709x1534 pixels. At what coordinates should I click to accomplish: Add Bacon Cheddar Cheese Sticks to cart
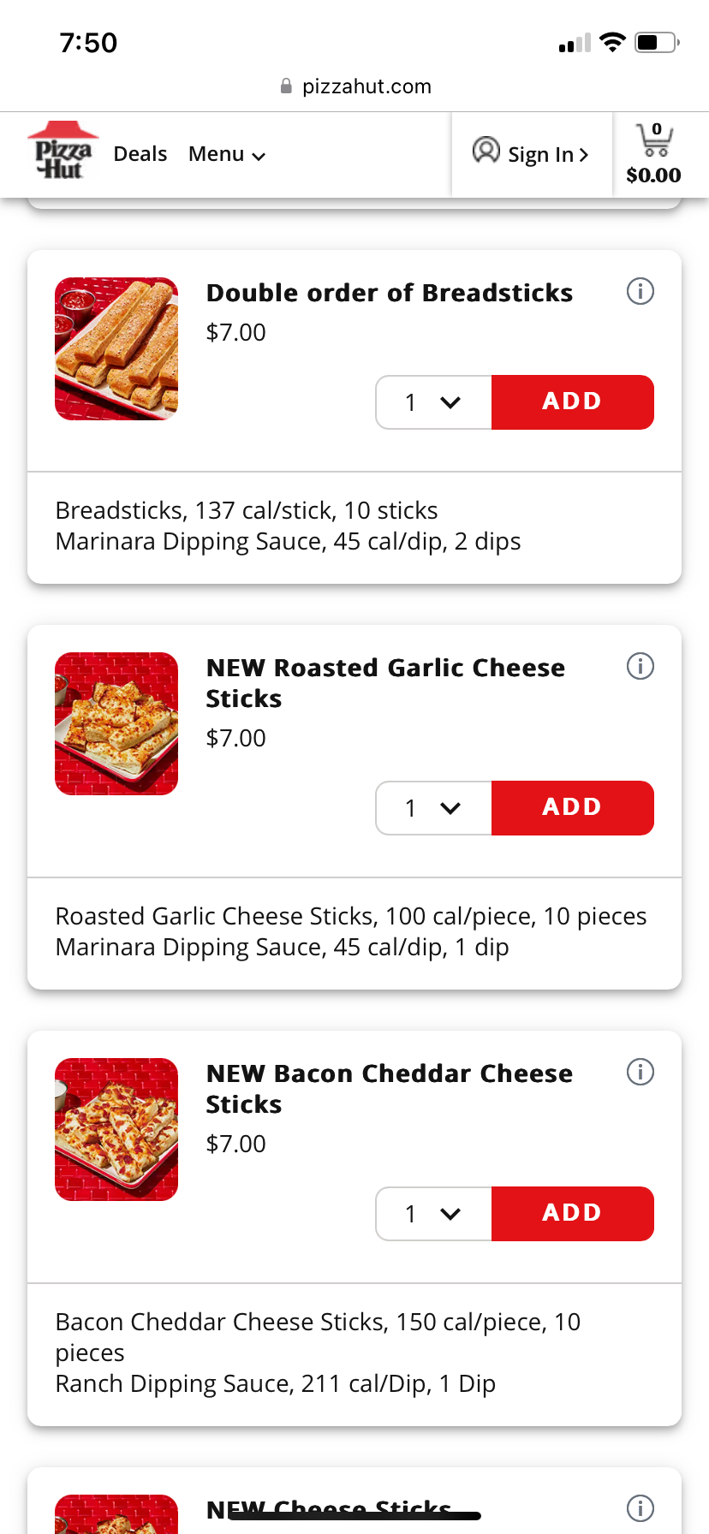click(x=572, y=1214)
